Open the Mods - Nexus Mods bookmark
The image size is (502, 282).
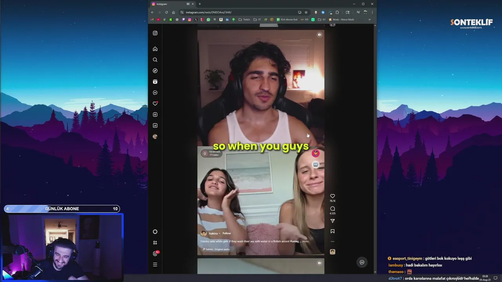click(x=341, y=20)
